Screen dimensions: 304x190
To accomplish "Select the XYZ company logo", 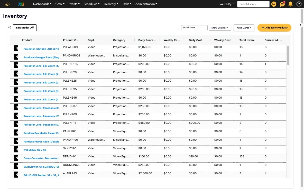I will [x=21, y=4].
